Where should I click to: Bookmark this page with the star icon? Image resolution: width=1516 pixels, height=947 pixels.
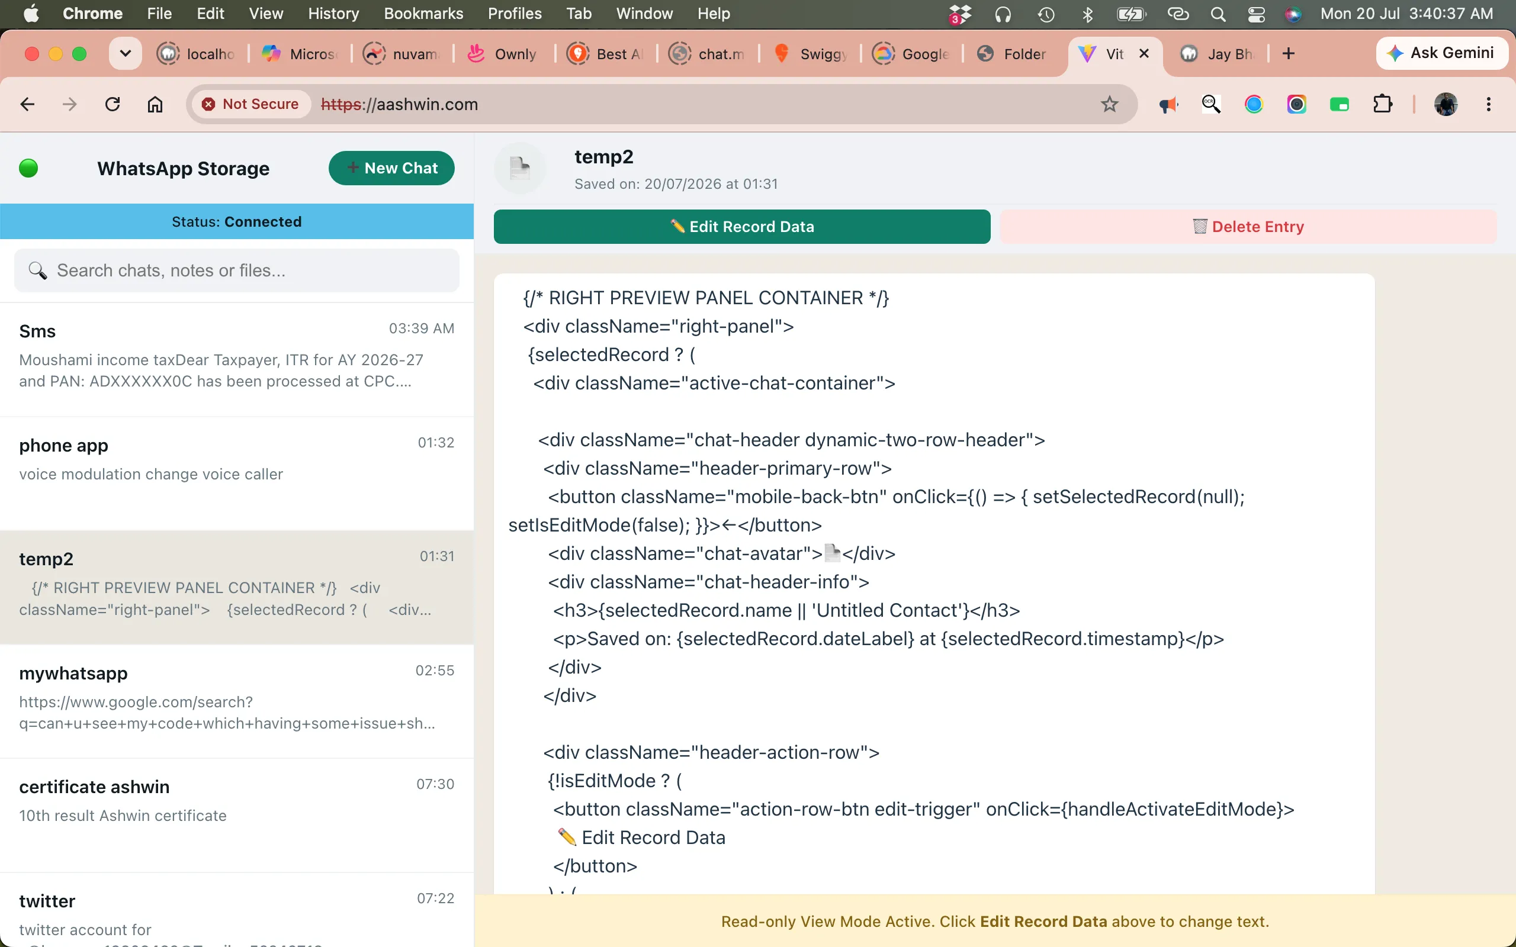click(x=1109, y=104)
